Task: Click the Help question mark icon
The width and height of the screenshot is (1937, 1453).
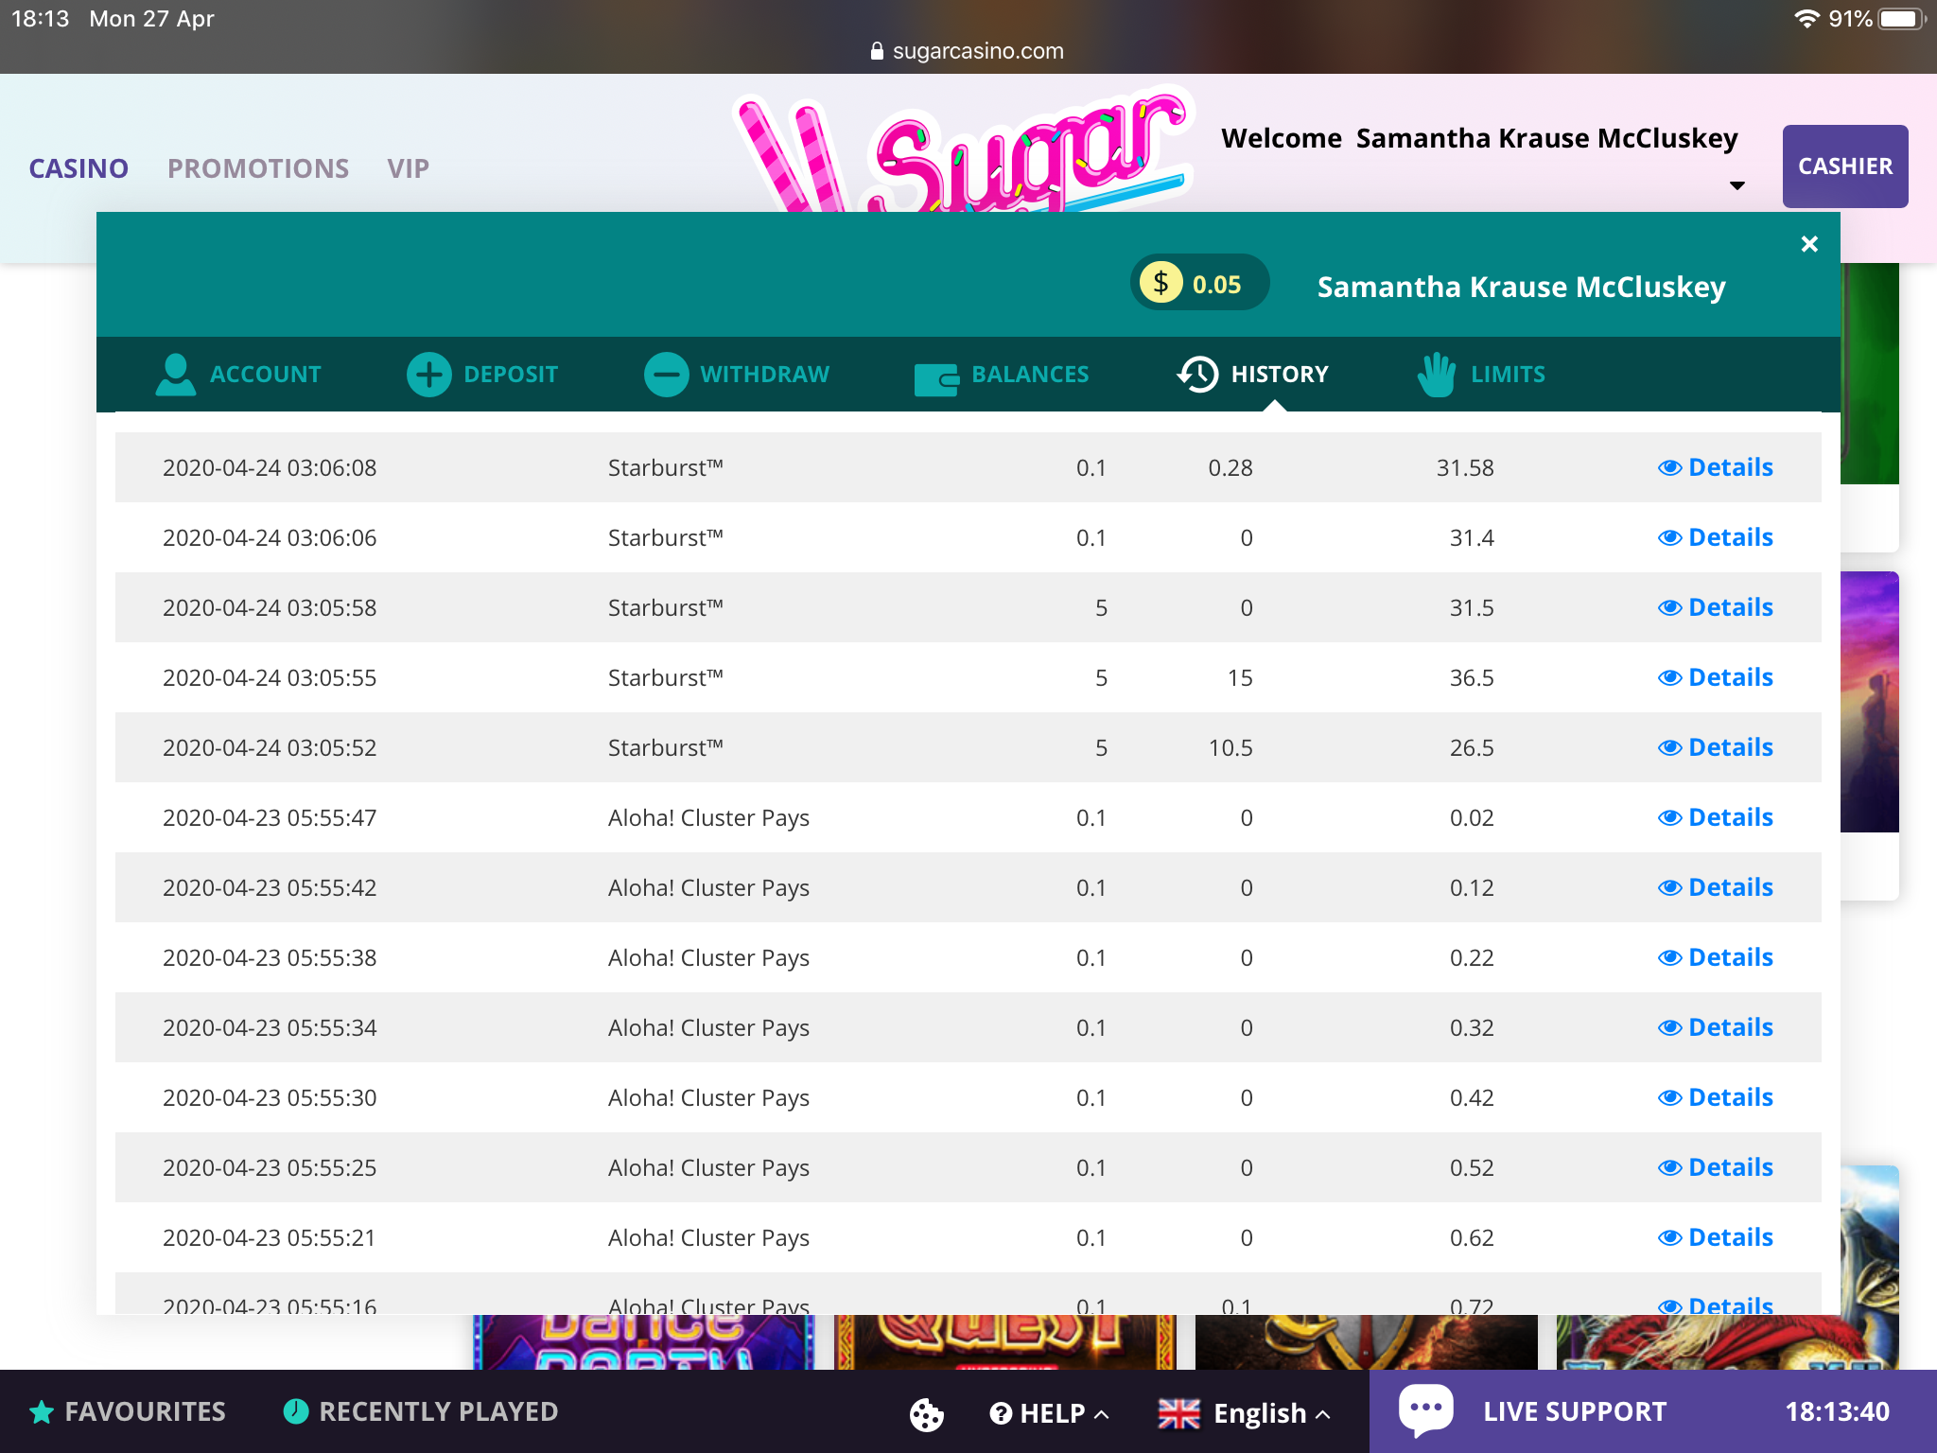Action: pos(1001,1413)
